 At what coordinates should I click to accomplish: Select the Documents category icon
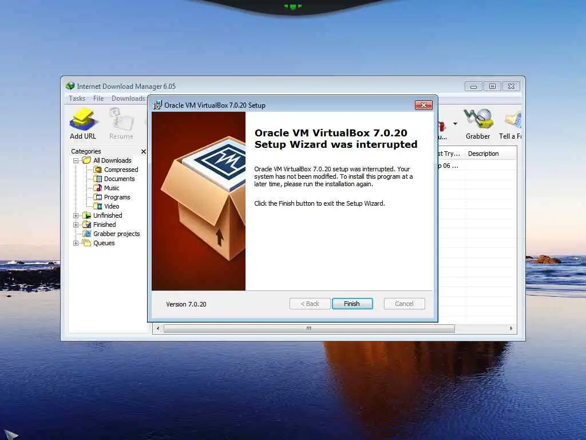coord(97,179)
